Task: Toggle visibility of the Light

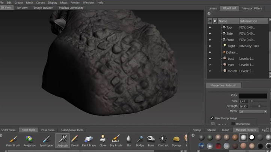Action: click(210, 46)
